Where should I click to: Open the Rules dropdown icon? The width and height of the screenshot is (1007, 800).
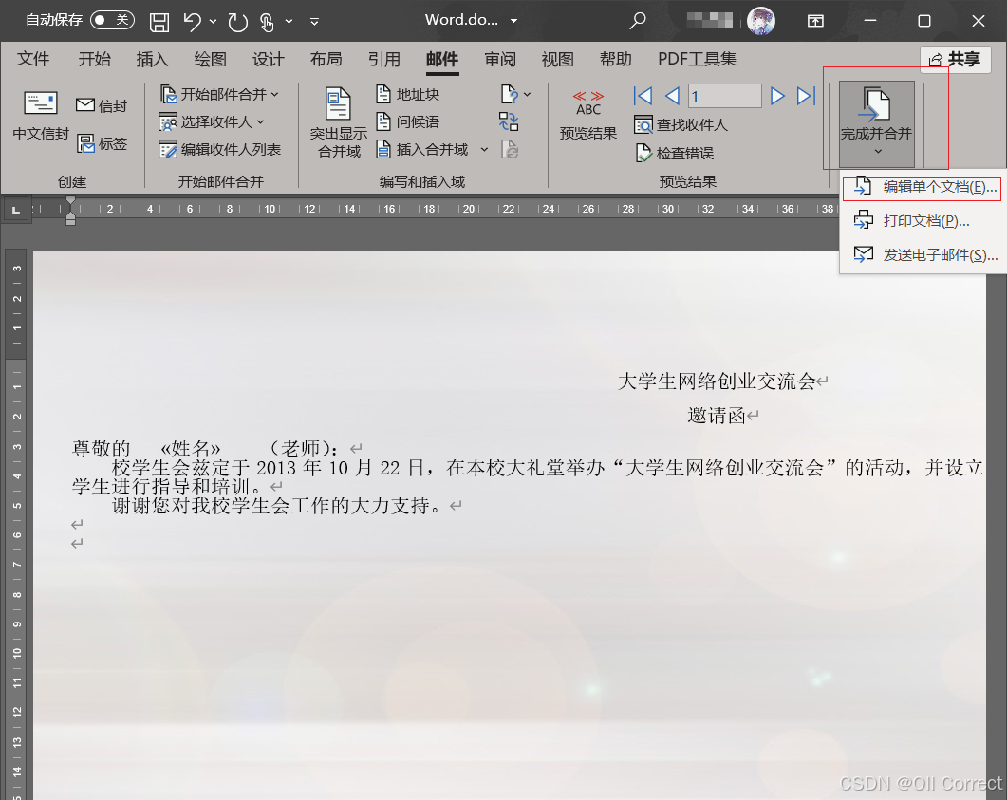[x=515, y=94]
